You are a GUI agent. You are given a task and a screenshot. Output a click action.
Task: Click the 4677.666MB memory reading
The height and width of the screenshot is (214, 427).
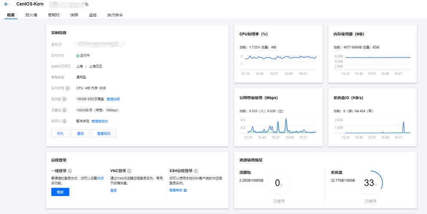352,48
